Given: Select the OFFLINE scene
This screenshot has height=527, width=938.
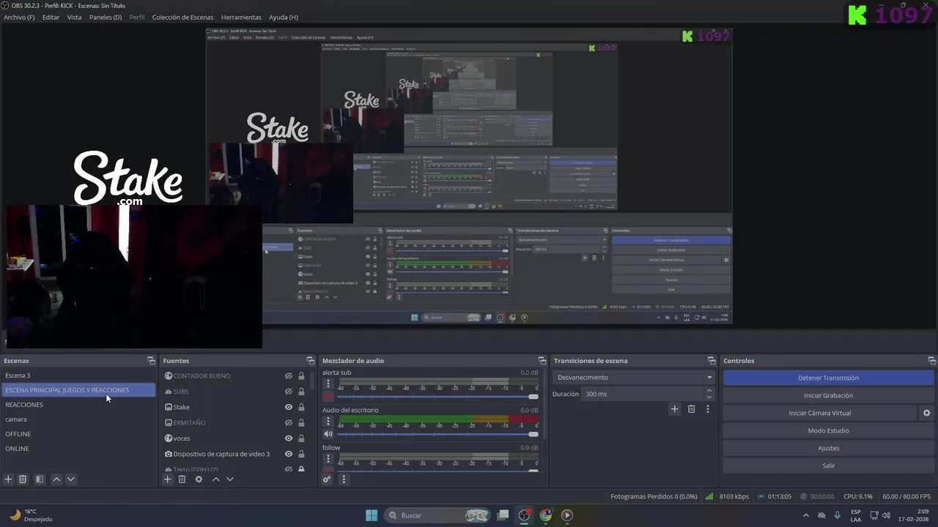Looking at the screenshot, I should pyautogui.click(x=78, y=434).
